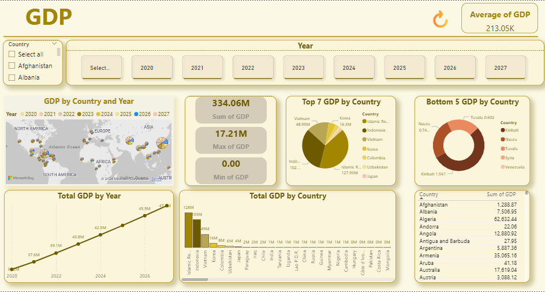This screenshot has height=292, width=545.
Task: Click the Indonesia slice of pie chart
Action: click(312, 149)
